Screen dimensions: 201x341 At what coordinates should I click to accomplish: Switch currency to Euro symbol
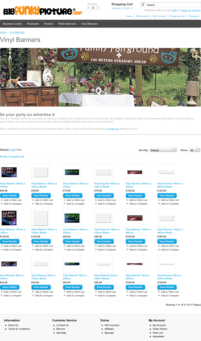click(89, 8)
